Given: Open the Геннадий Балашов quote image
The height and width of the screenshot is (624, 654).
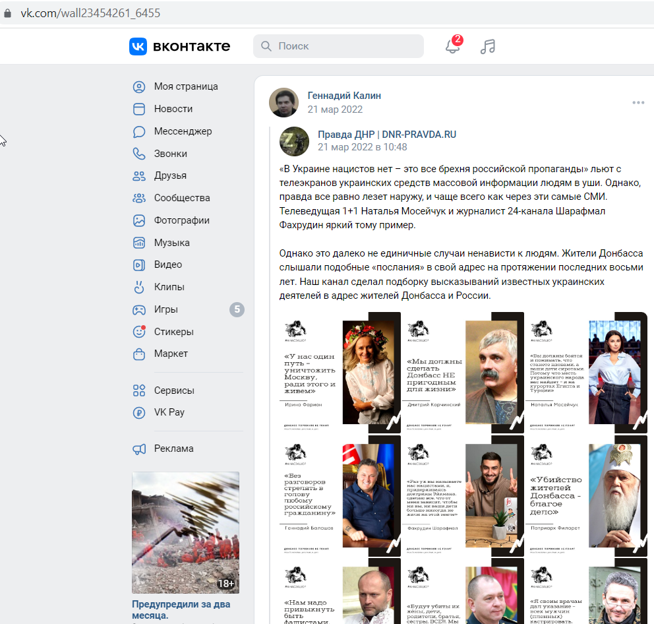Looking at the screenshot, I should pyautogui.click(x=340, y=495).
